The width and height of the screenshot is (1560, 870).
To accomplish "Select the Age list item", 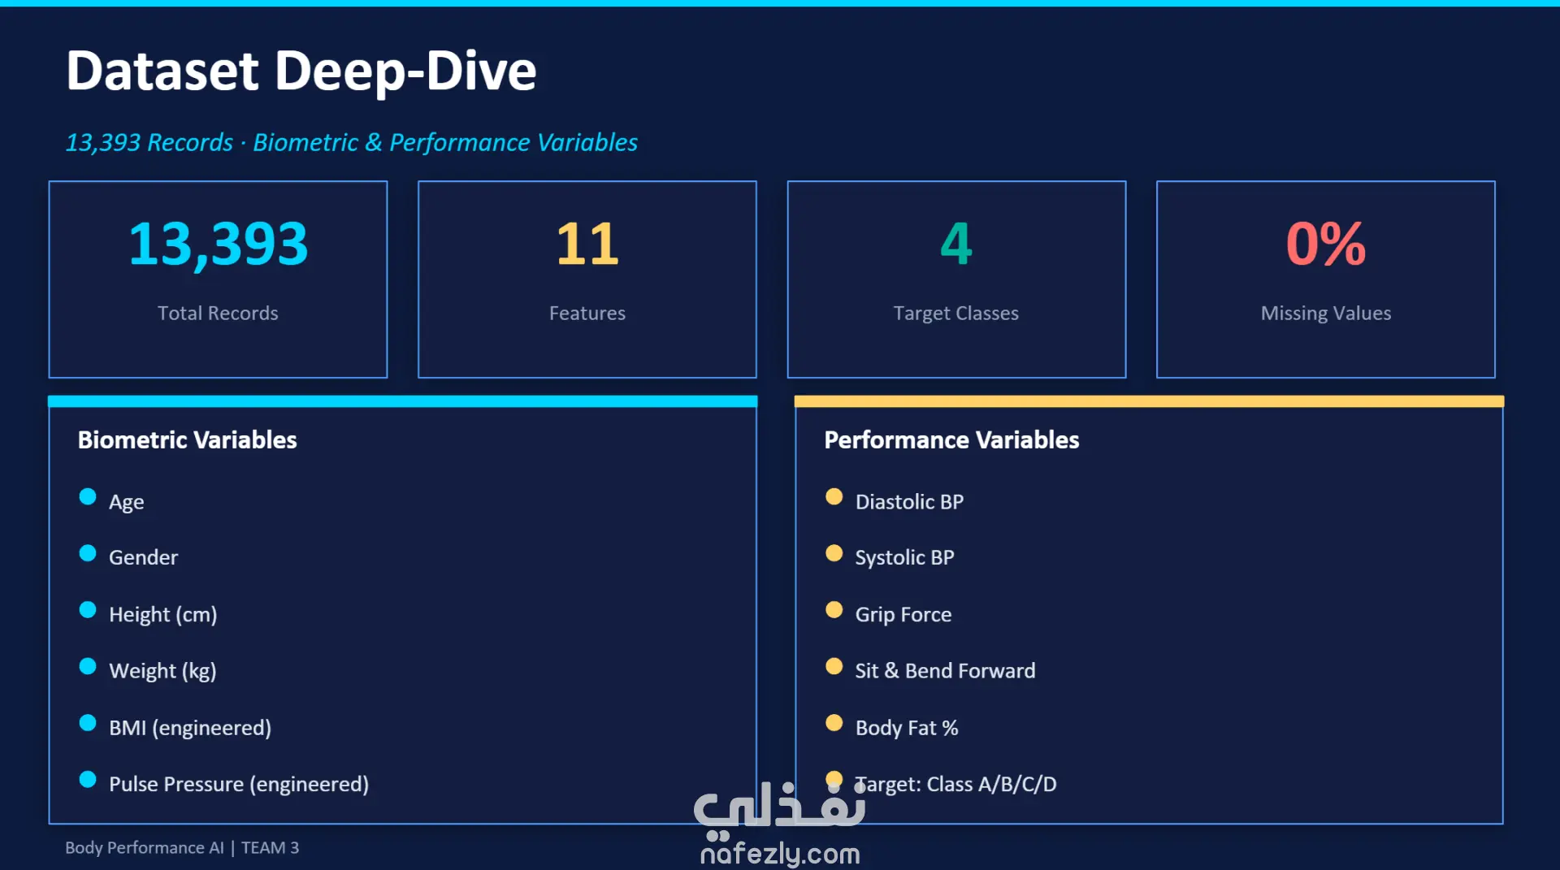I will click(x=126, y=502).
